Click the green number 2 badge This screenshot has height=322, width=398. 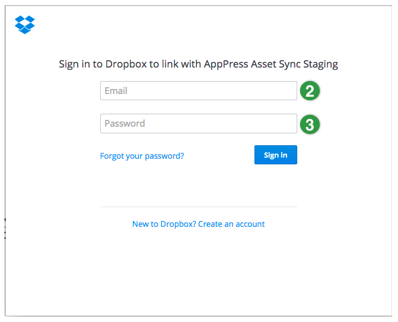click(310, 91)
